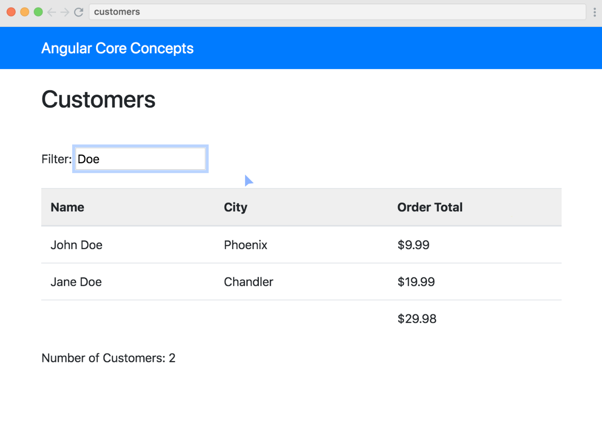
Task: Click the Chandler city cell
Action: (248, 282)
